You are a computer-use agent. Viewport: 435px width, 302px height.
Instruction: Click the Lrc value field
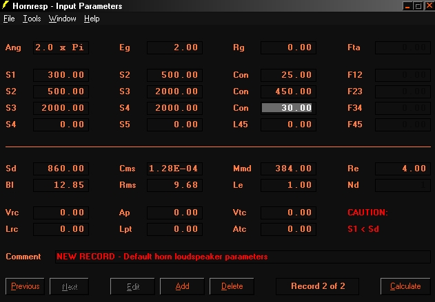click(x=61, y=229)
